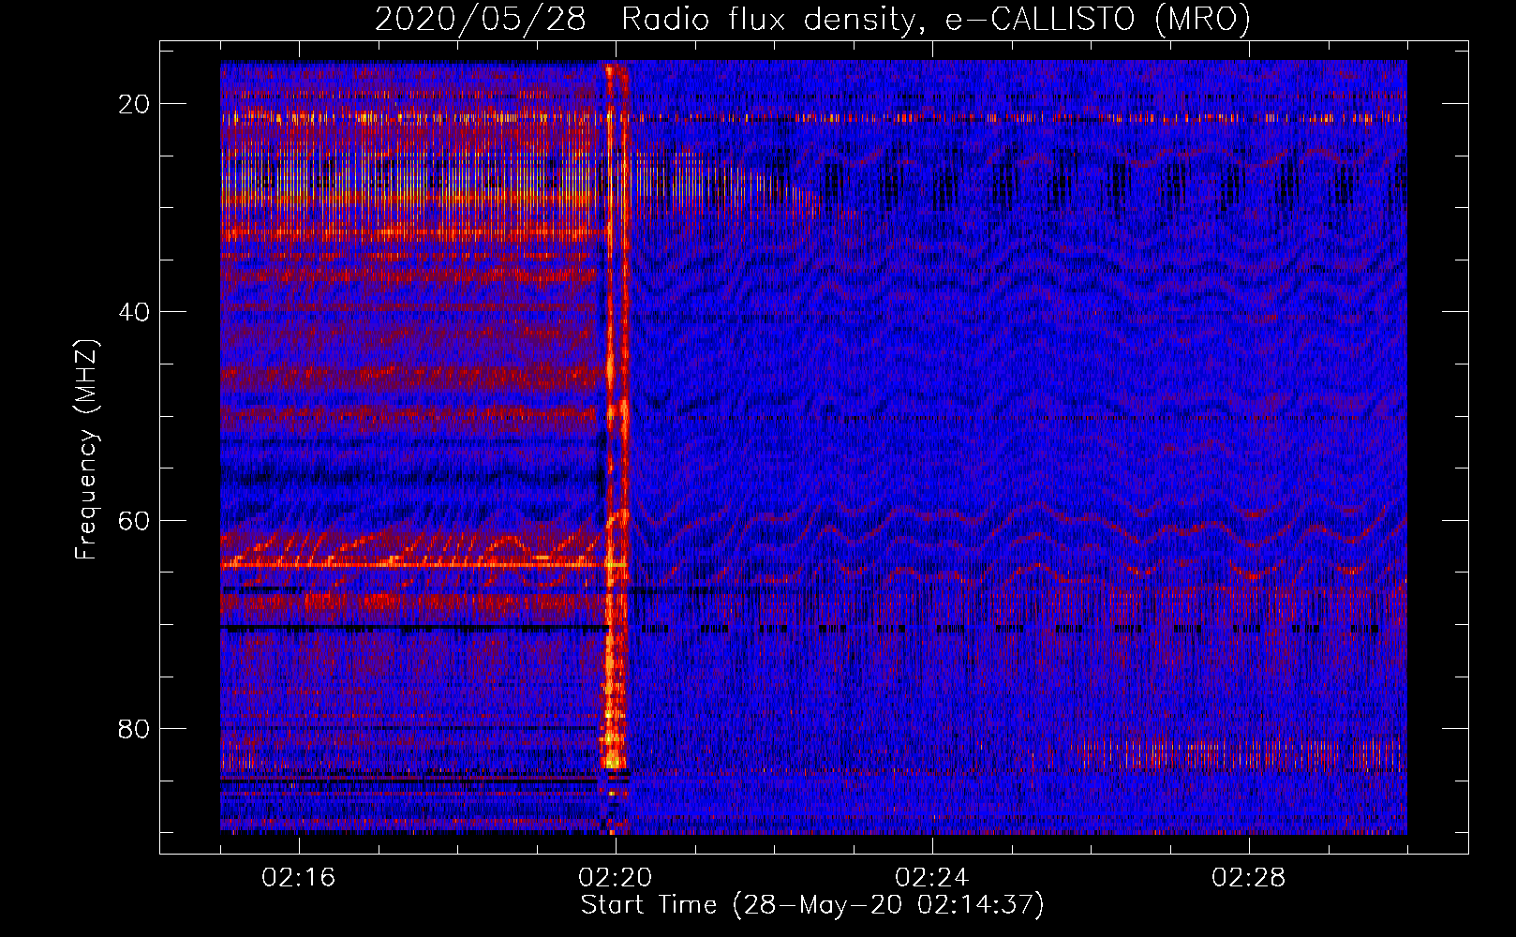Viewport: 1516px width, 937px height.
Task: Click the 60 MHz frequency tick label
Action: coord(134,521)
